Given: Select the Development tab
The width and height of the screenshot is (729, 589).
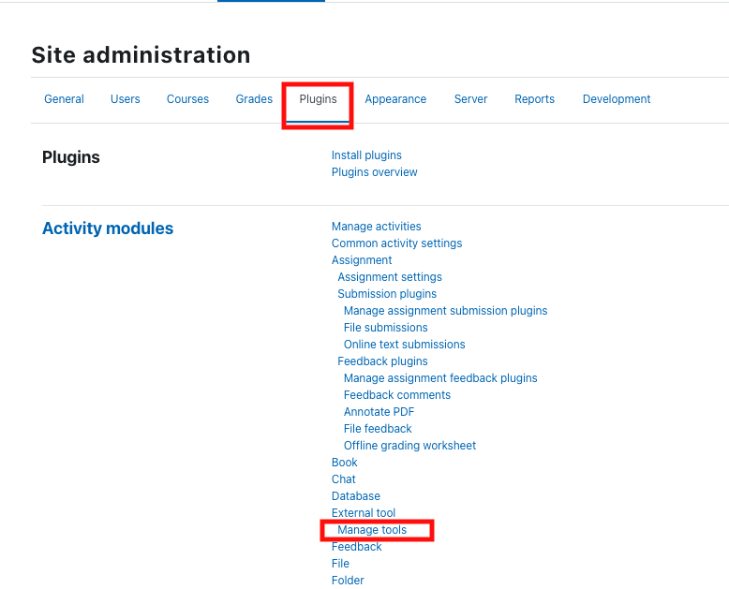Looking at the screenshot, I should (616, 99).
